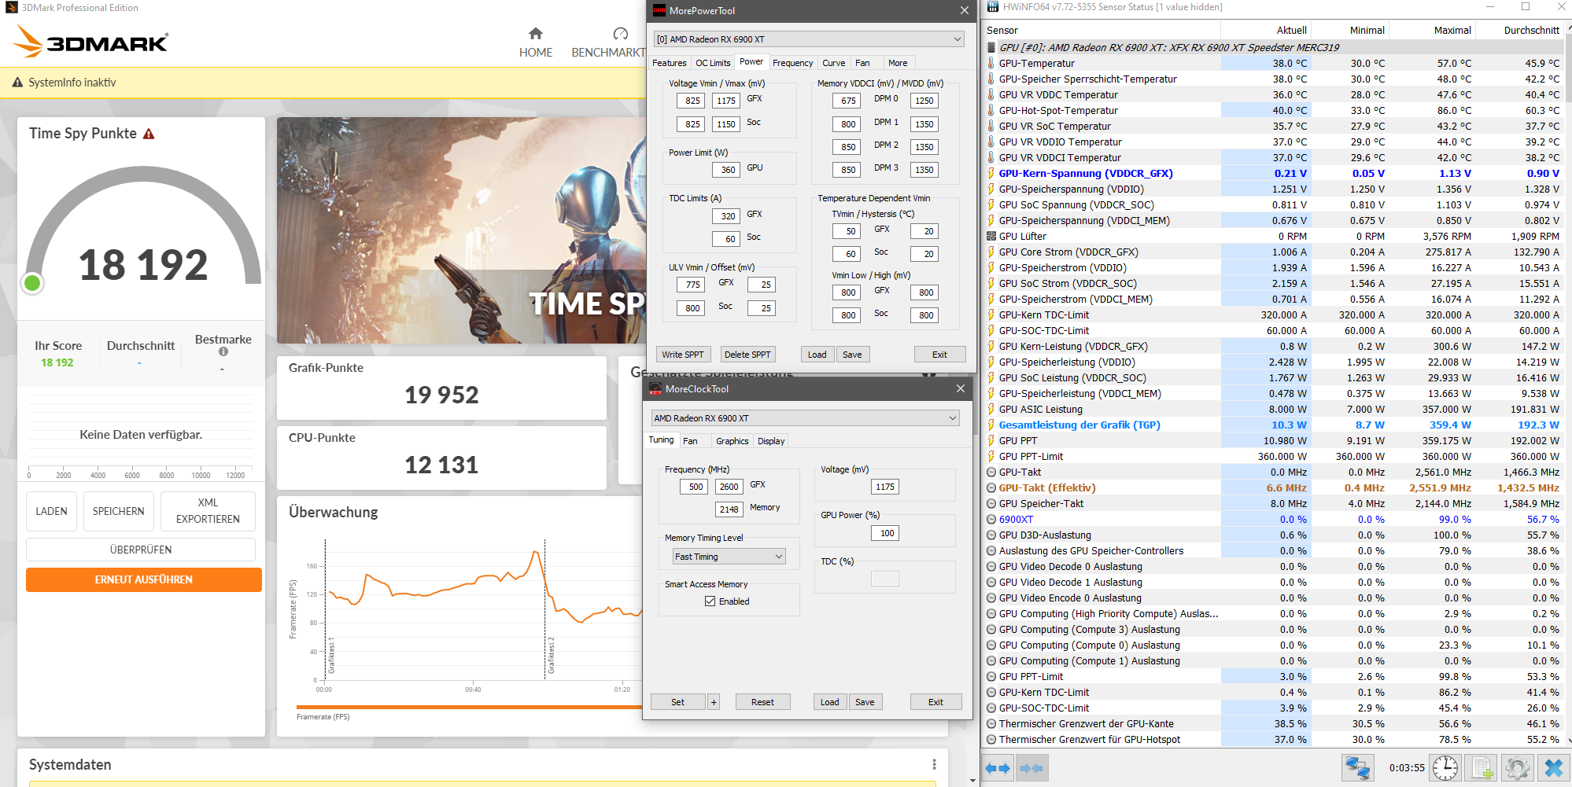Viewport: 1572px width, 787px height.
Task: Click ERNEUT AUSFÜHREN to rerun the benchmark
Action: (x=144, y=579)
